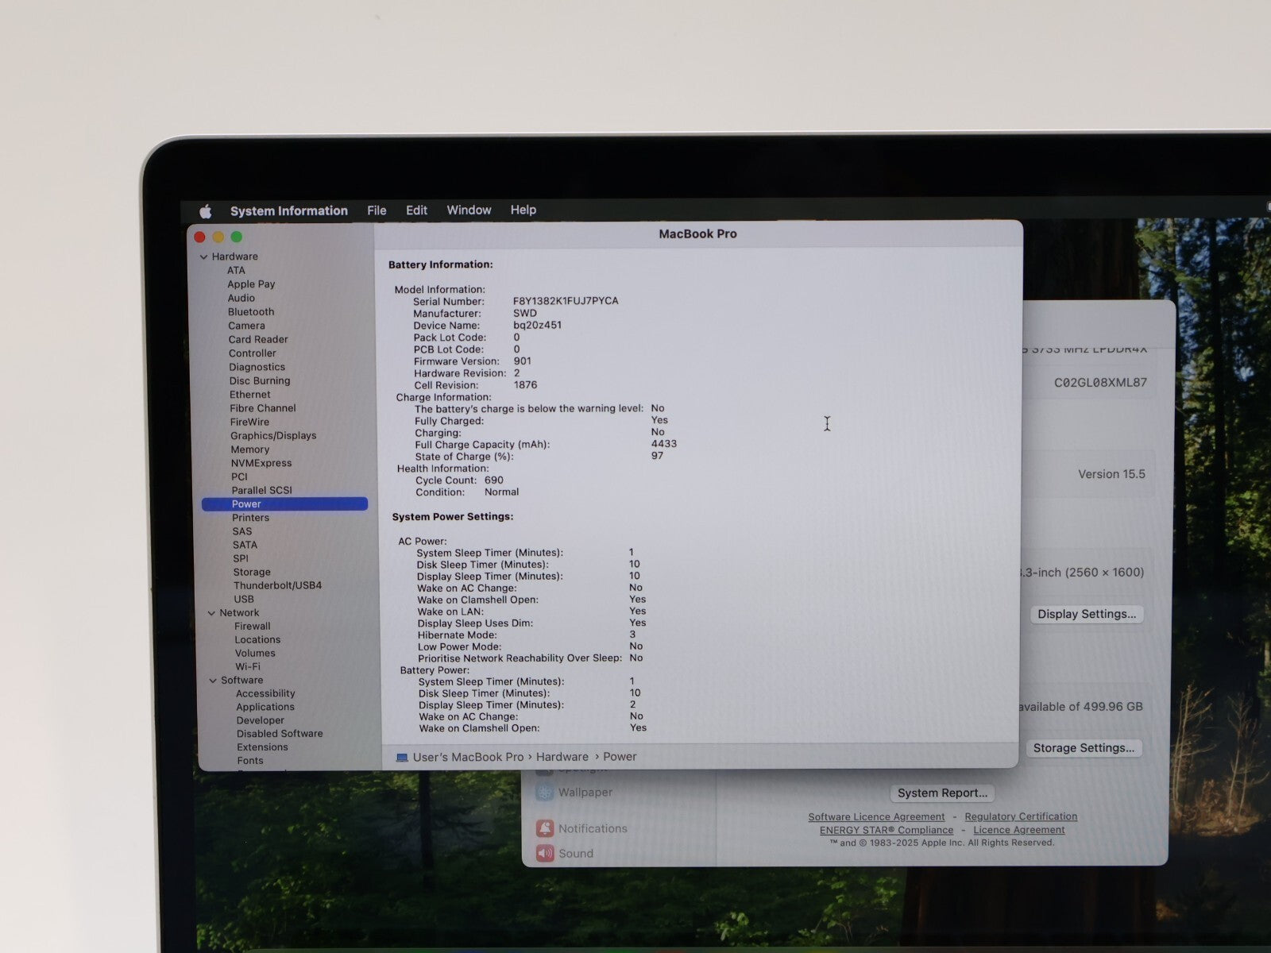Collapse the Hardware section in sidebar
This screenshot has height=953, width=1271.
204,257
